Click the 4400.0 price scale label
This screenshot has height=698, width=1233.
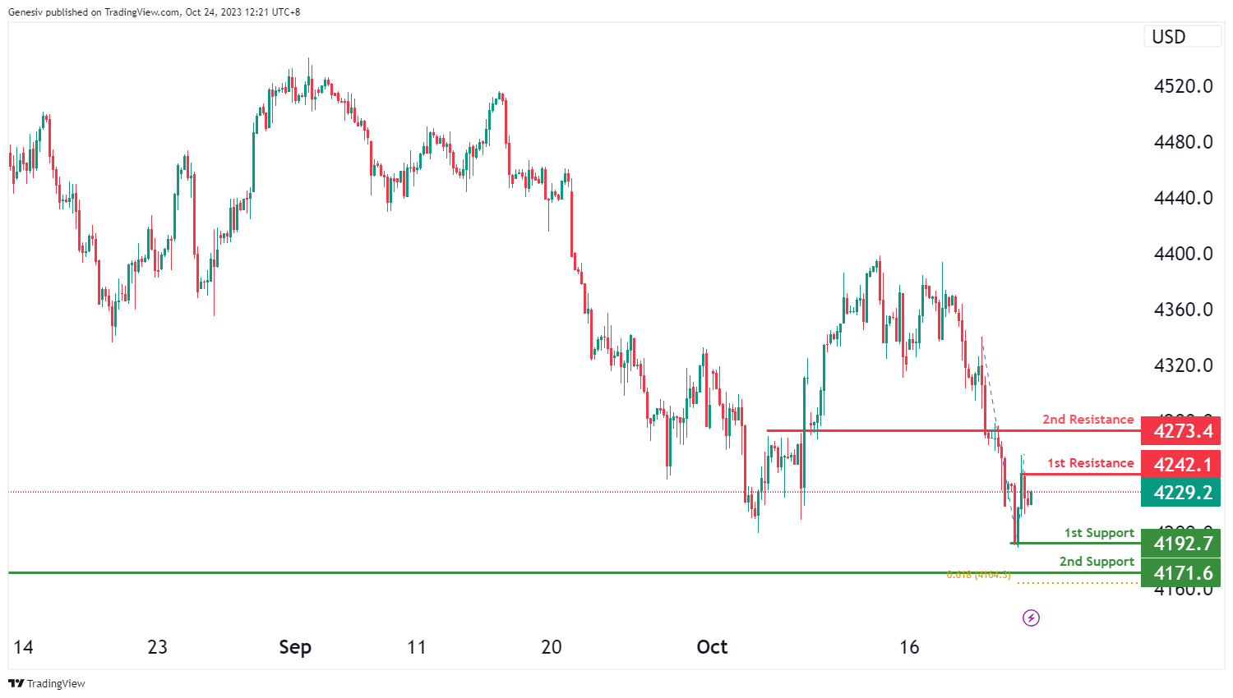tap(1183, 254)
